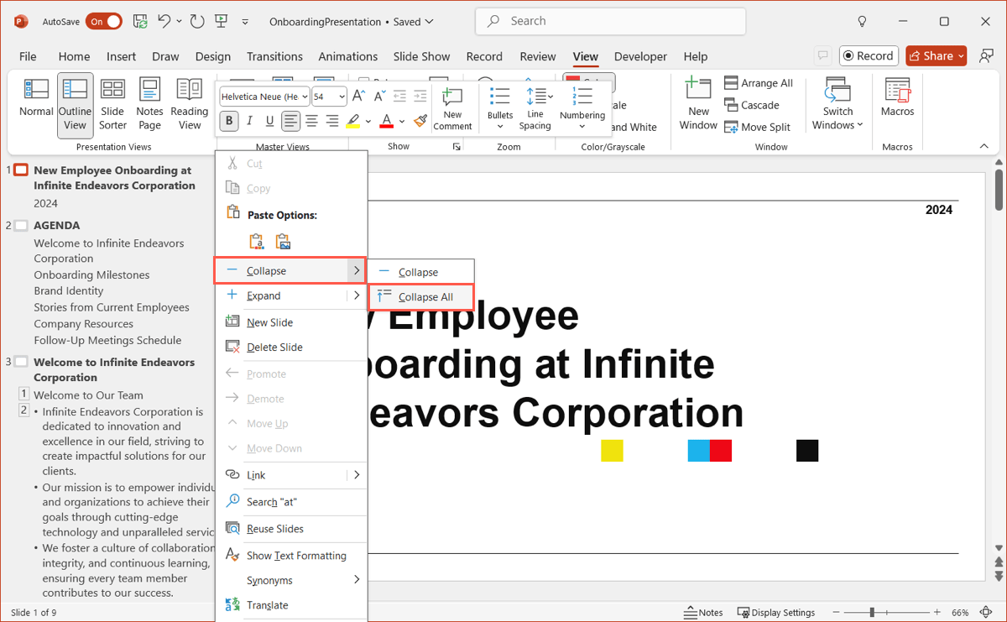Apply the red font color button
The height and width of the screenshot is (622, 1007).
click(x=387, y=121)
